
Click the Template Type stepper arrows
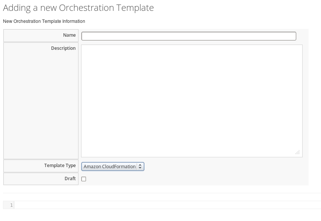140,166
